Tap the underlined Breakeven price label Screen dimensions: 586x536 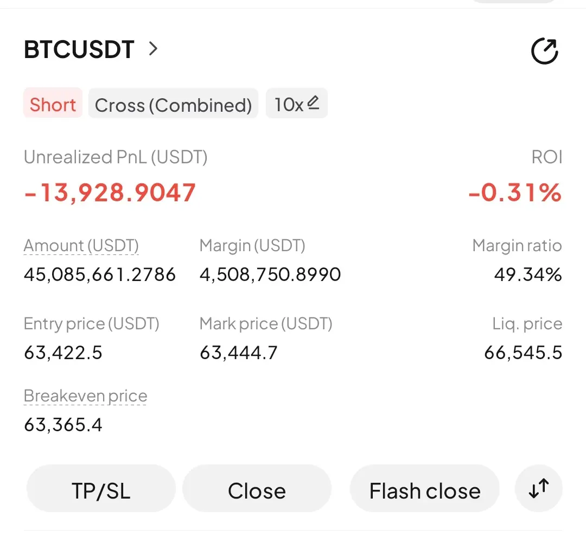[x=85, y=396]
